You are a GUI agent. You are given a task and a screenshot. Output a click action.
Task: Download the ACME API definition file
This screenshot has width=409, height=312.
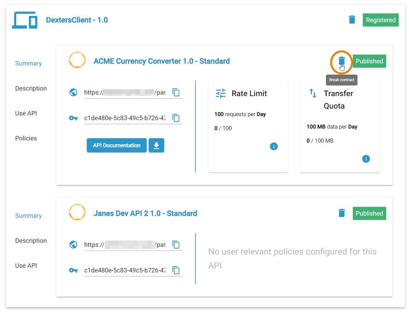[x=156, y=145]
